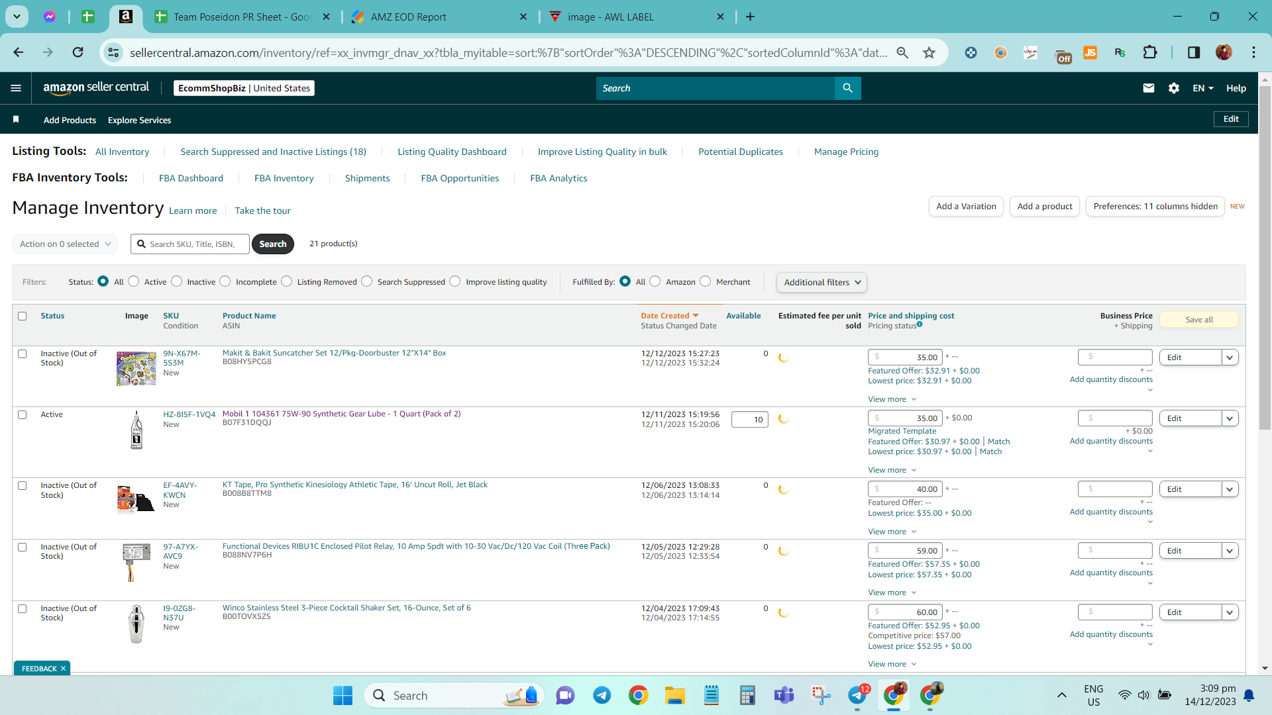Open the Windows Start menu
The height and width of the screenshot is (715, 1272).
tap(343, 695)
